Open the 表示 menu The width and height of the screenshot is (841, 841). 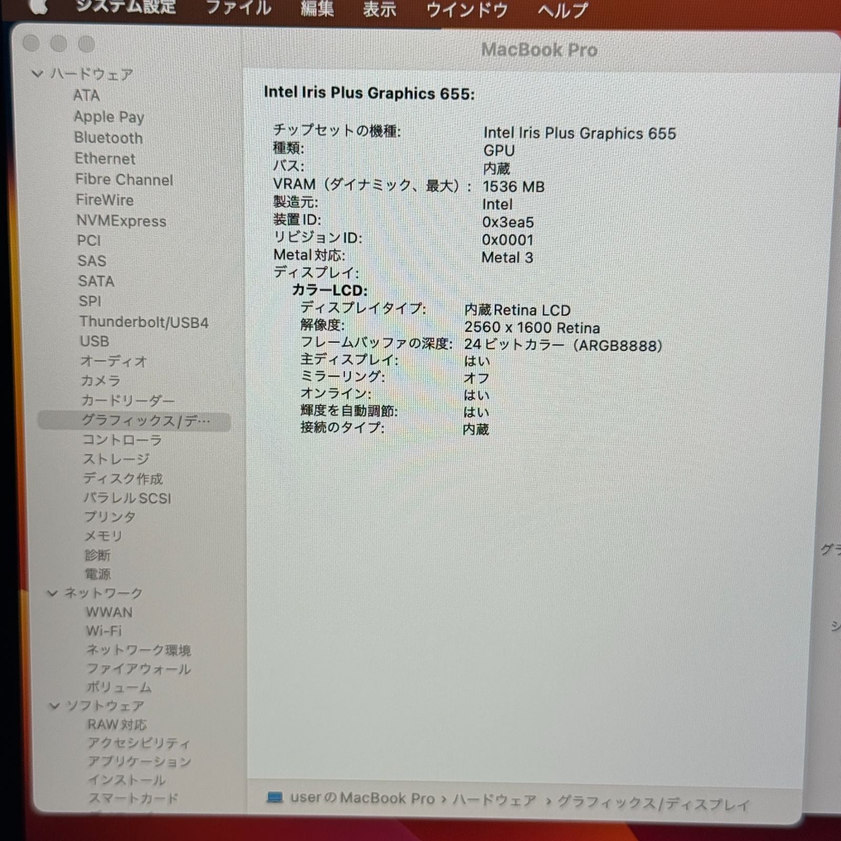pyautogui.click(x=380, y=9)
